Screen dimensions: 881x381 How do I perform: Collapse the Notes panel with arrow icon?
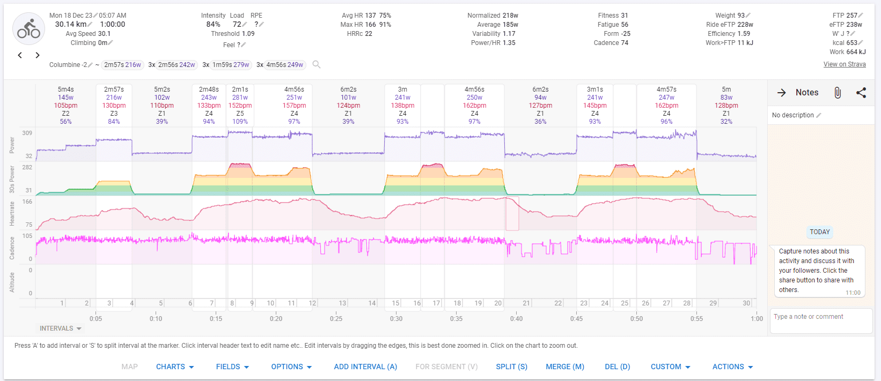(782, 93)
